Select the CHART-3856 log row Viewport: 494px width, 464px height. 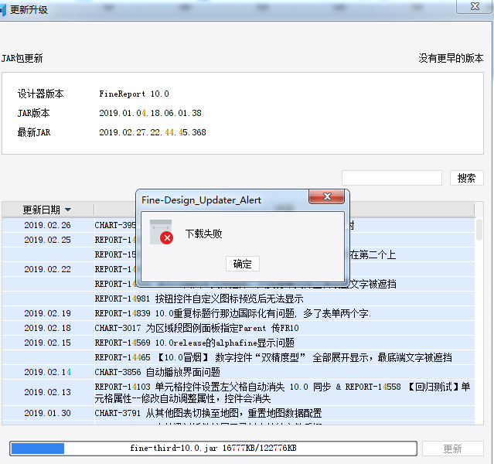click(284, 372)
